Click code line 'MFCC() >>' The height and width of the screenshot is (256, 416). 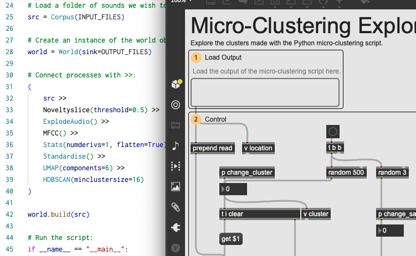(x=60, y=133)
